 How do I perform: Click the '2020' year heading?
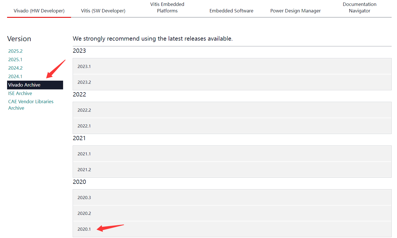(x=79, y=182)
